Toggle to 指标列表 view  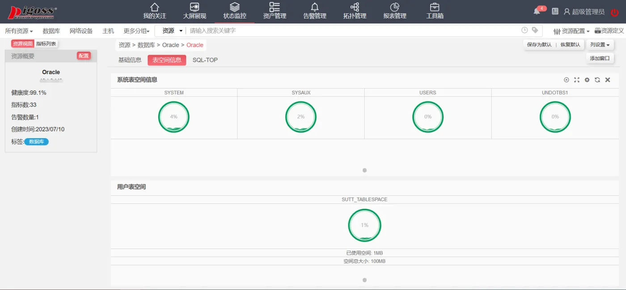pos(46,44)
